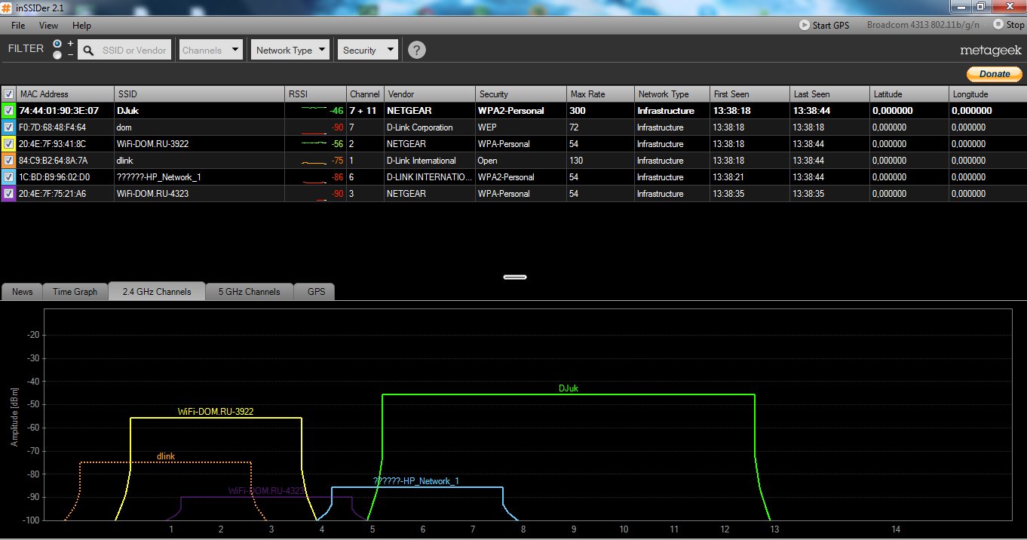Click the search magnifier icon in filter
The height and width of the screenshot is (540, 1027).
[x=88, y=51]
